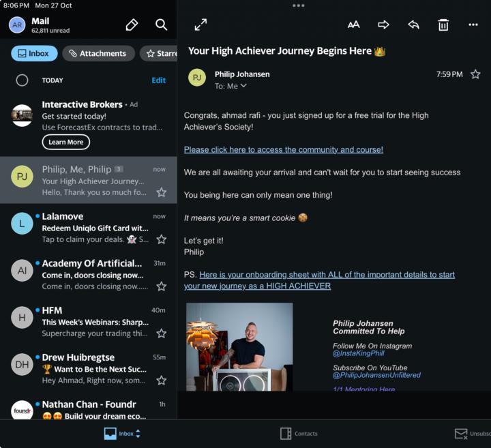Delete the email using trash icon
Image resolution: width=491 pixels, height=448 pixels.
[443, 25]
